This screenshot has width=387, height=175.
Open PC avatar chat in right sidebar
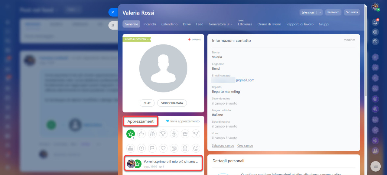coord(376,130)
